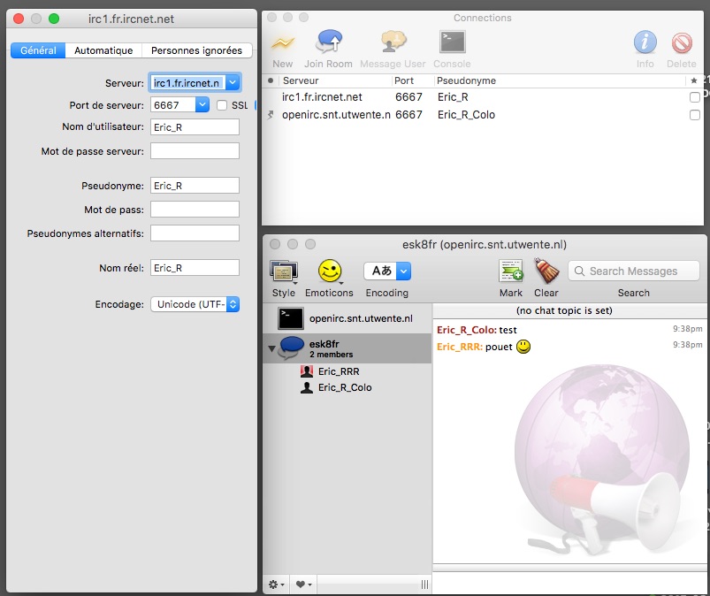Click the Clear broom icon

[546, 271]
